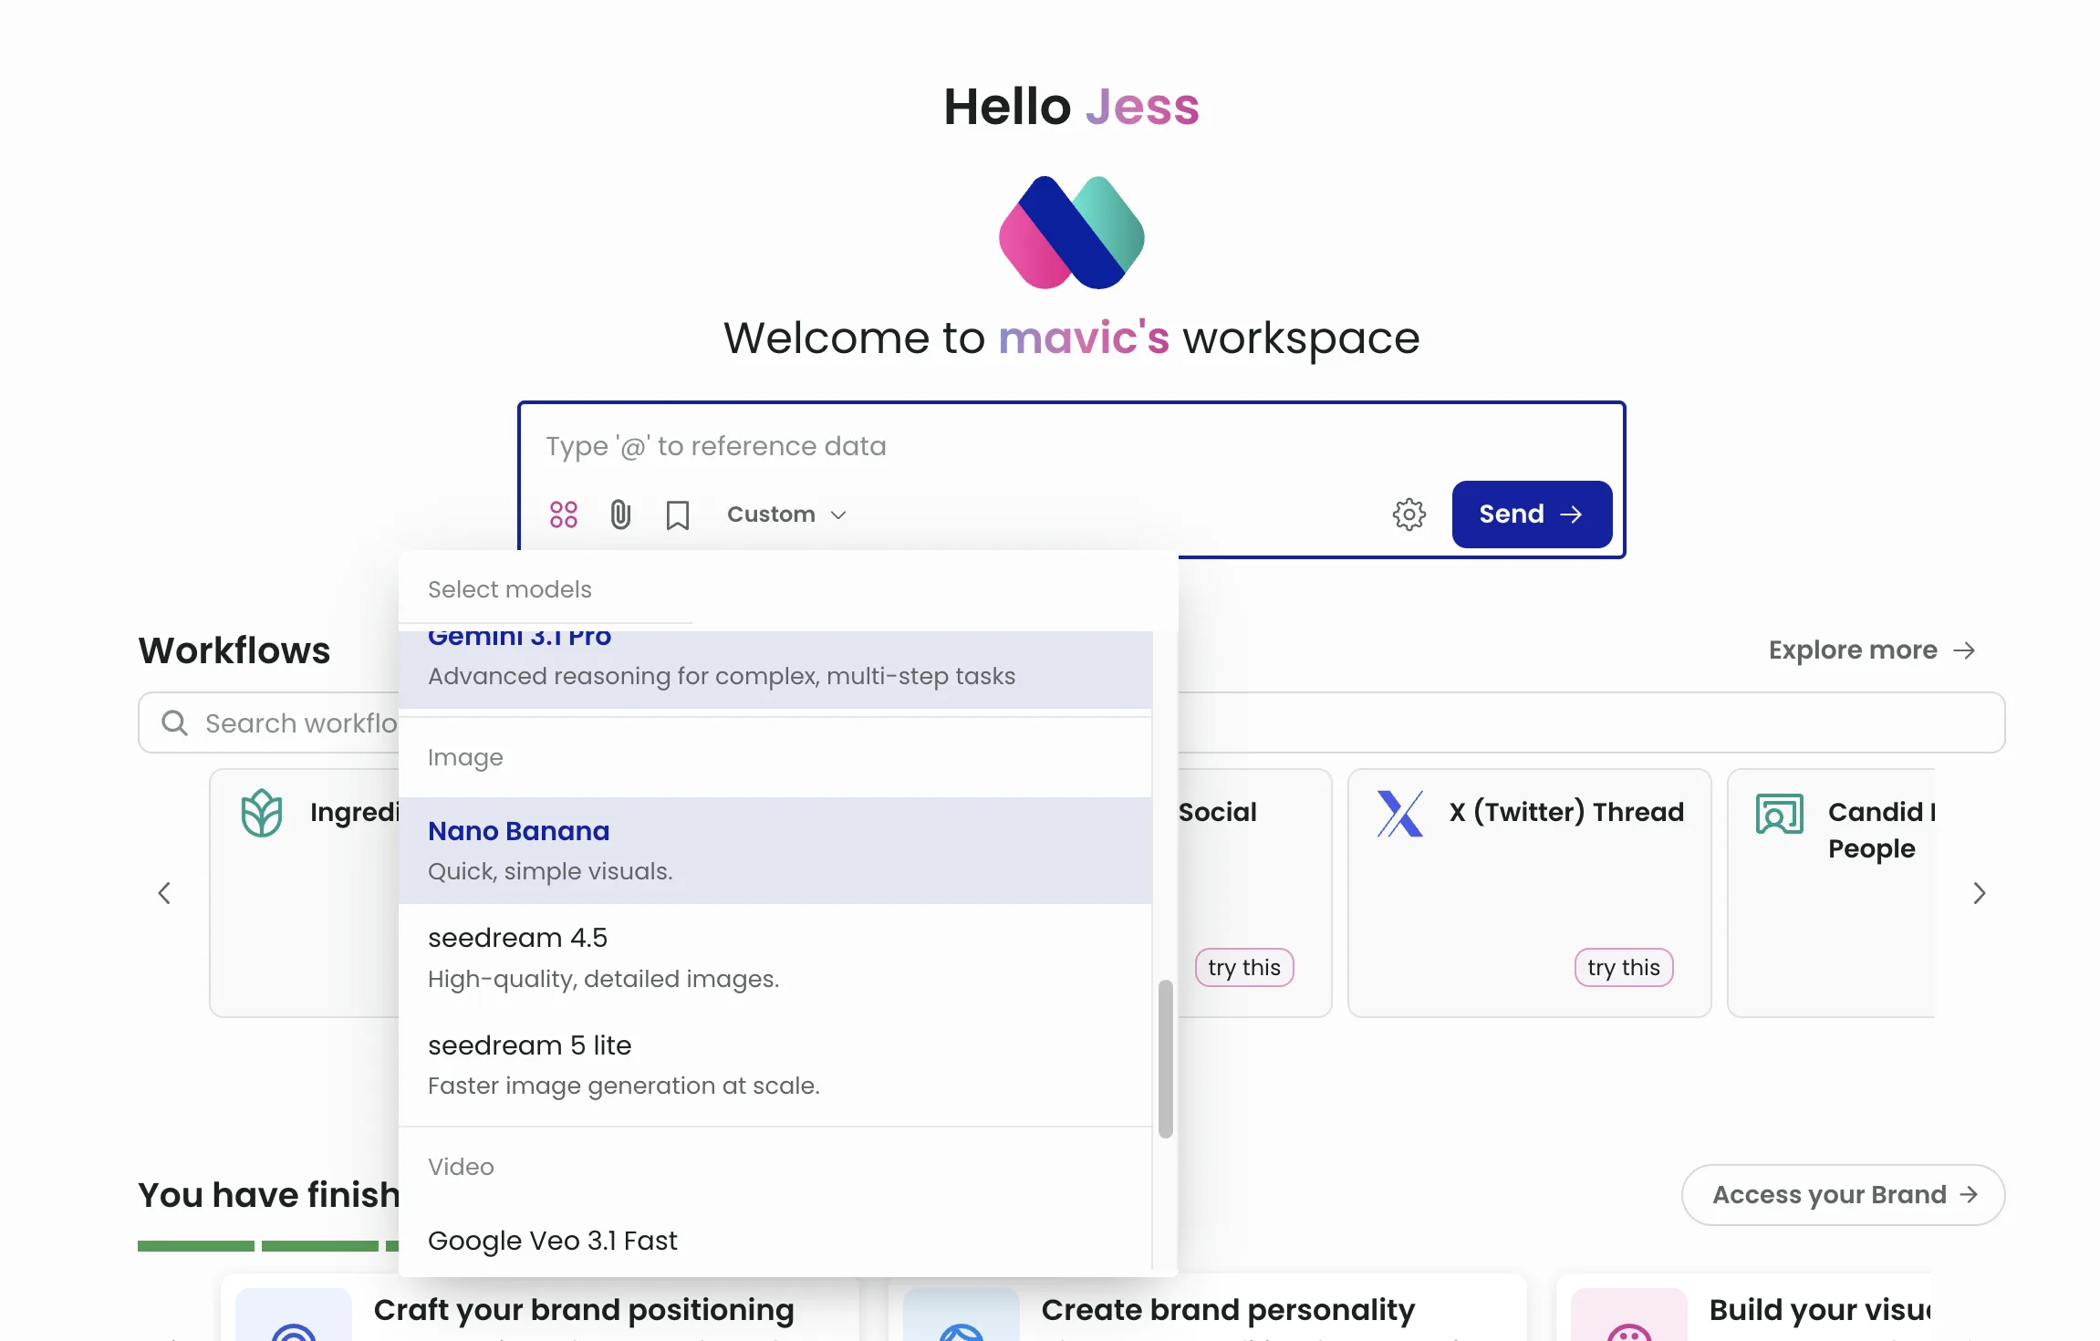Viewport: 2100px width, 1341px height.
Task: Click the first green progress segment
Action: point(196,1246)
